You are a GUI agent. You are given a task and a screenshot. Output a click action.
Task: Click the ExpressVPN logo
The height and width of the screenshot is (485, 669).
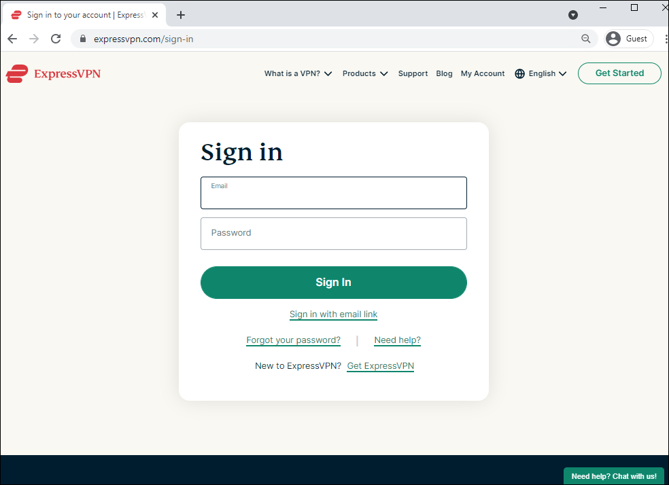[53, 74]
